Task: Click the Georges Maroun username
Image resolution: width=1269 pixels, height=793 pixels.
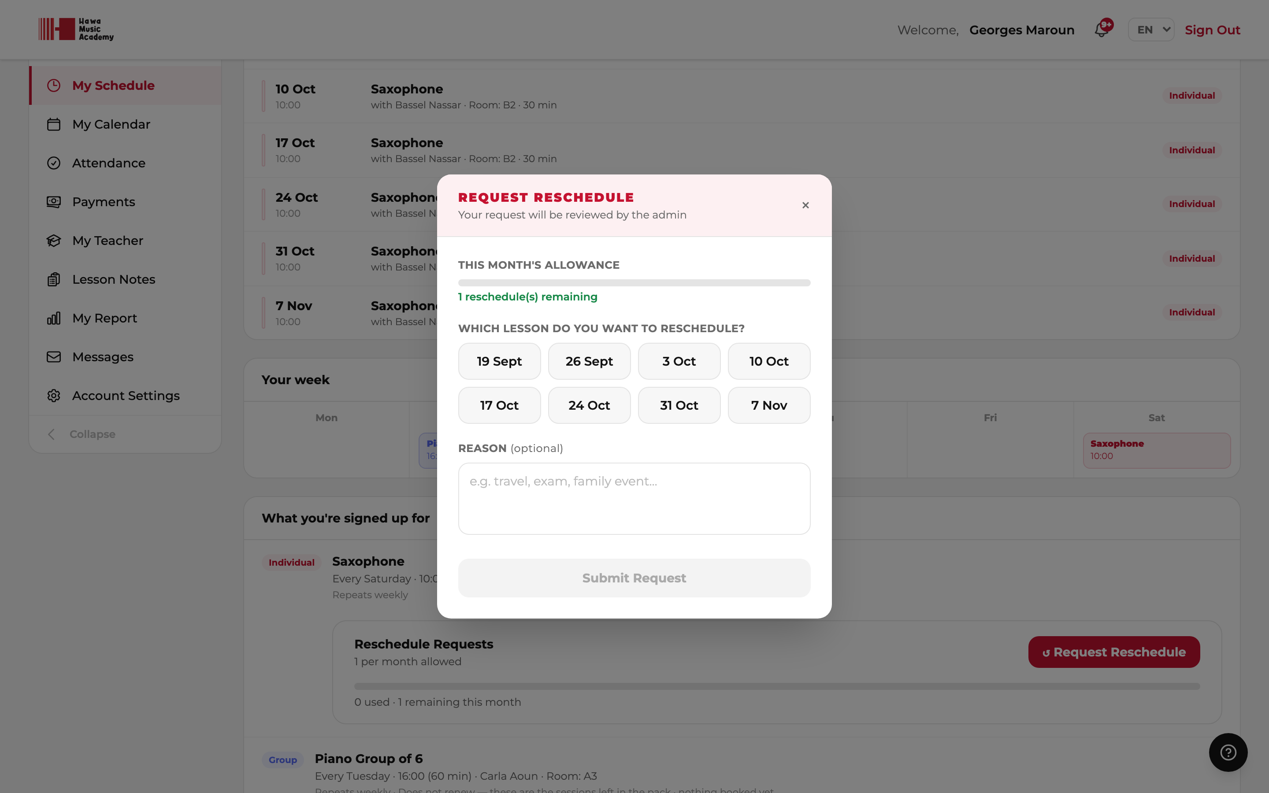Action: point(1021,30)
